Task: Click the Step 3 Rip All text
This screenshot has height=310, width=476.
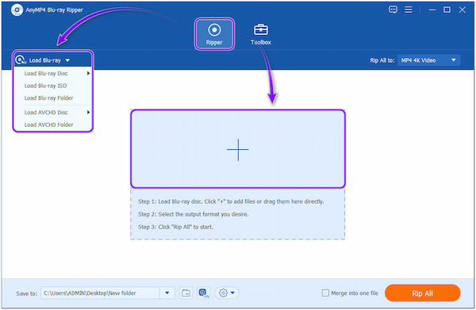Action: 175,227
